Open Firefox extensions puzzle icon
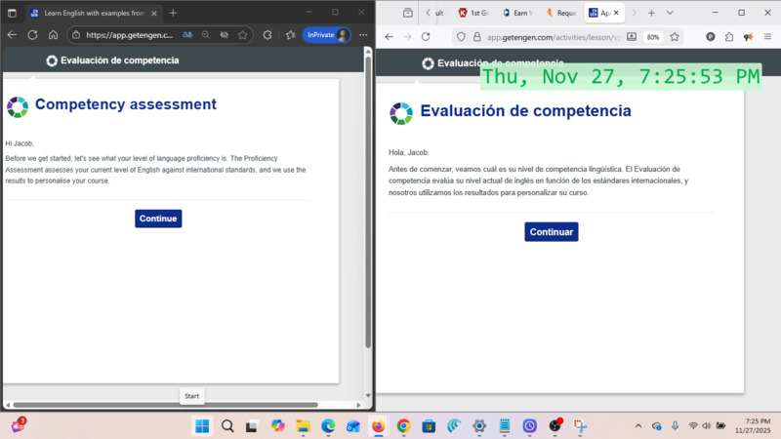 point(728,37)
